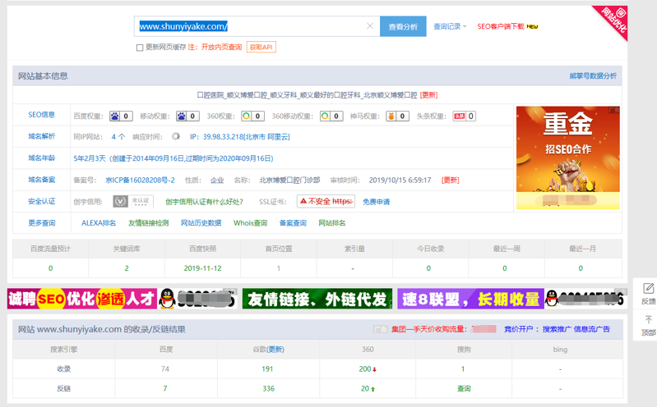Click the 诚聘SEO优化渗透人才 banner
This screenshot has height=407, width=657.
point(82,299)
